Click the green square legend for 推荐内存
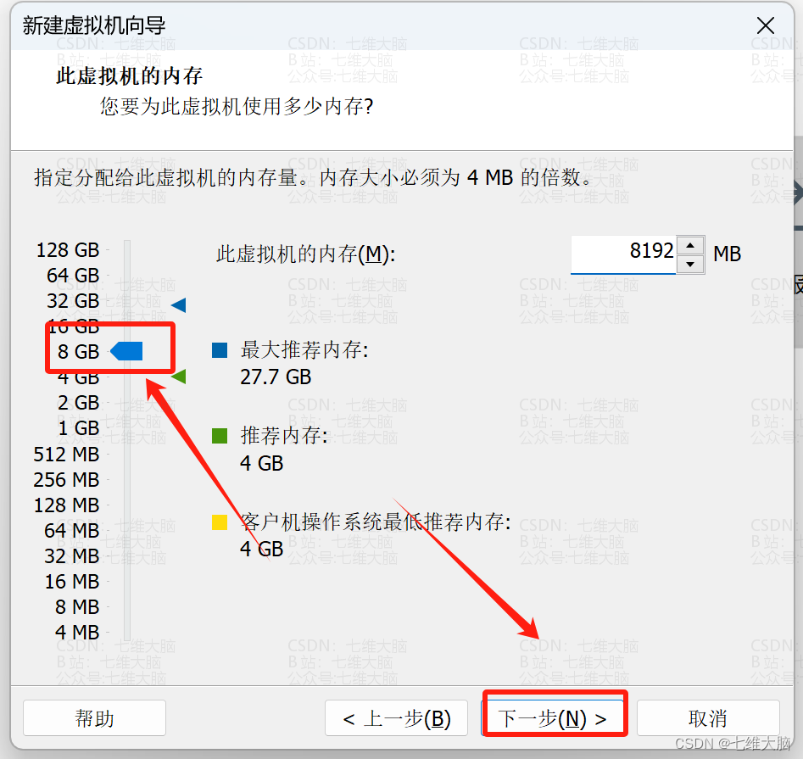 220,436
